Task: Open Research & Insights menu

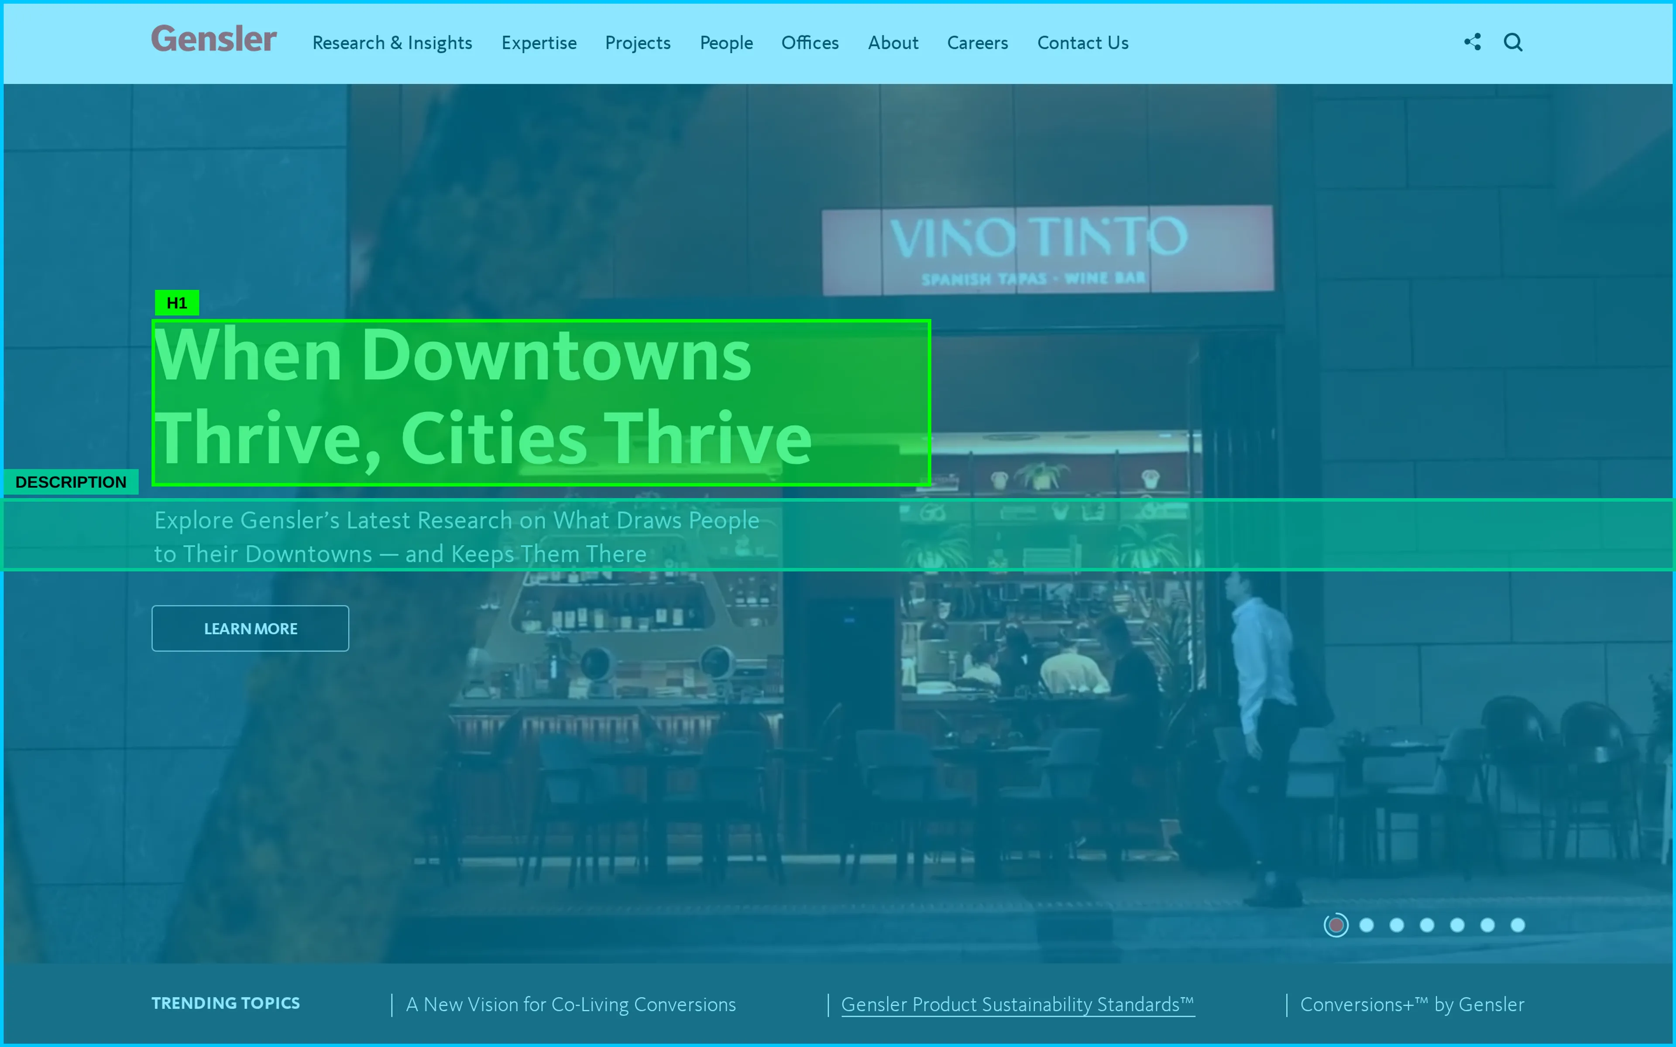Action: point(392,43)
